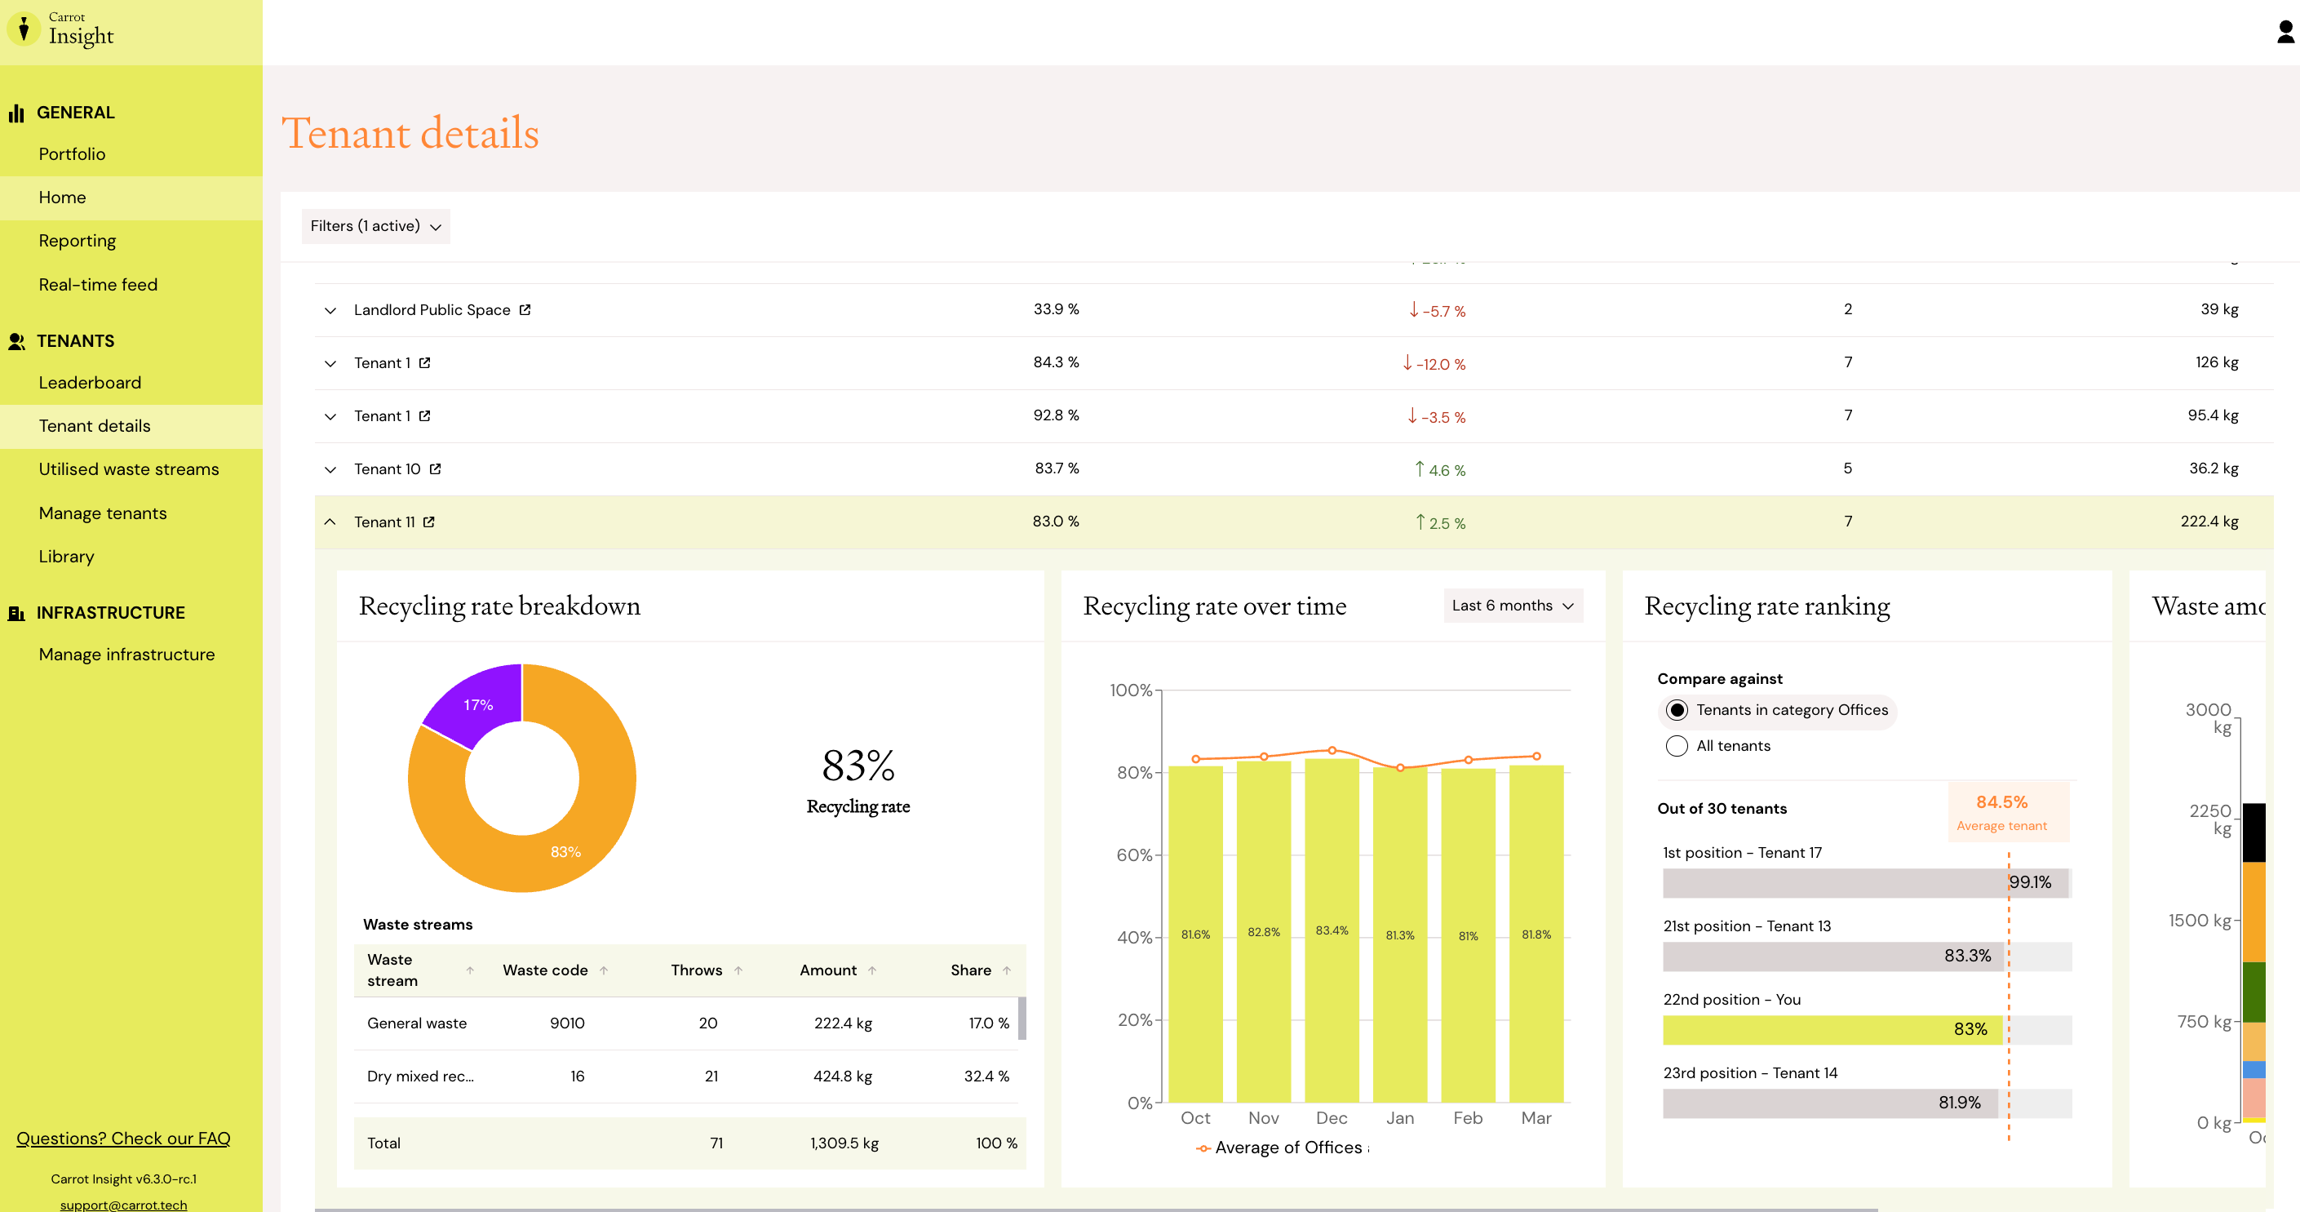Open Landlord Public Space external link icon
2300x1212 pixels.
coord(525,310)
